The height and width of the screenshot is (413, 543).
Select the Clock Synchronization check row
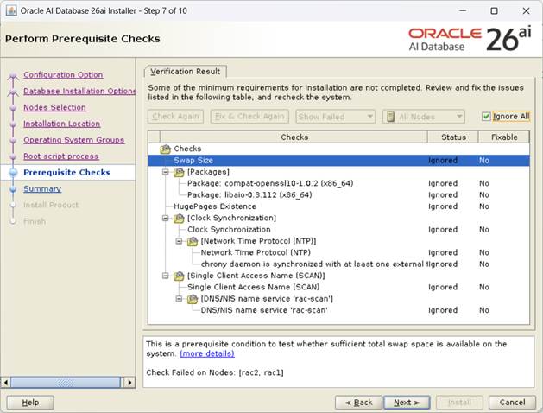(x=338, y=229)
